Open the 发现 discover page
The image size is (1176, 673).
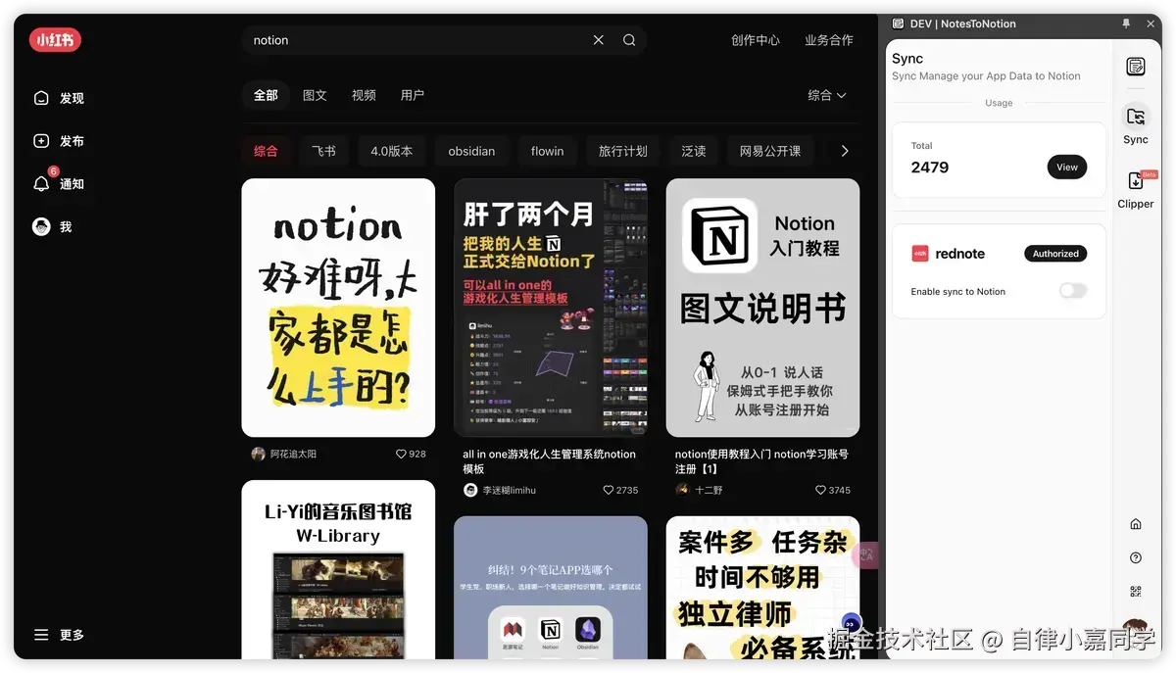click(59, 98)
